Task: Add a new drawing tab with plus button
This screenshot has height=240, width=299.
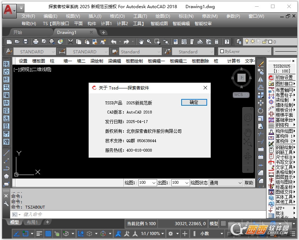Action: [103, 33]
